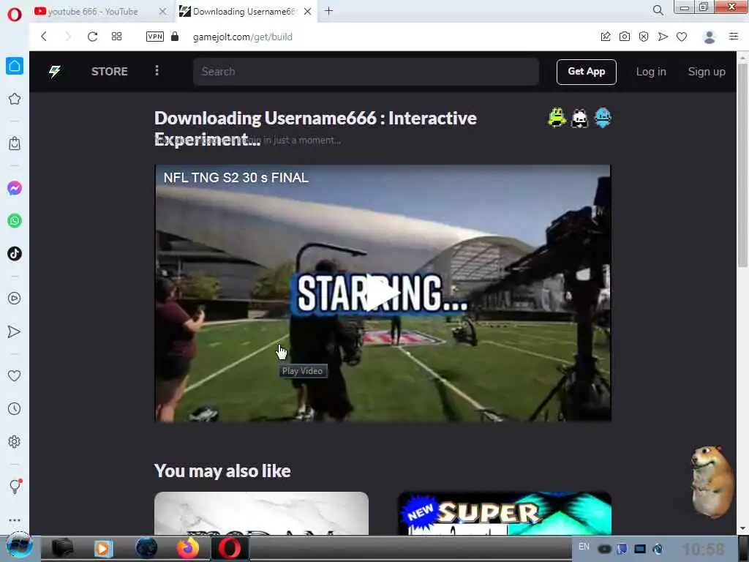Open the Pinboard share icon in address bar

tap(605, 37)
